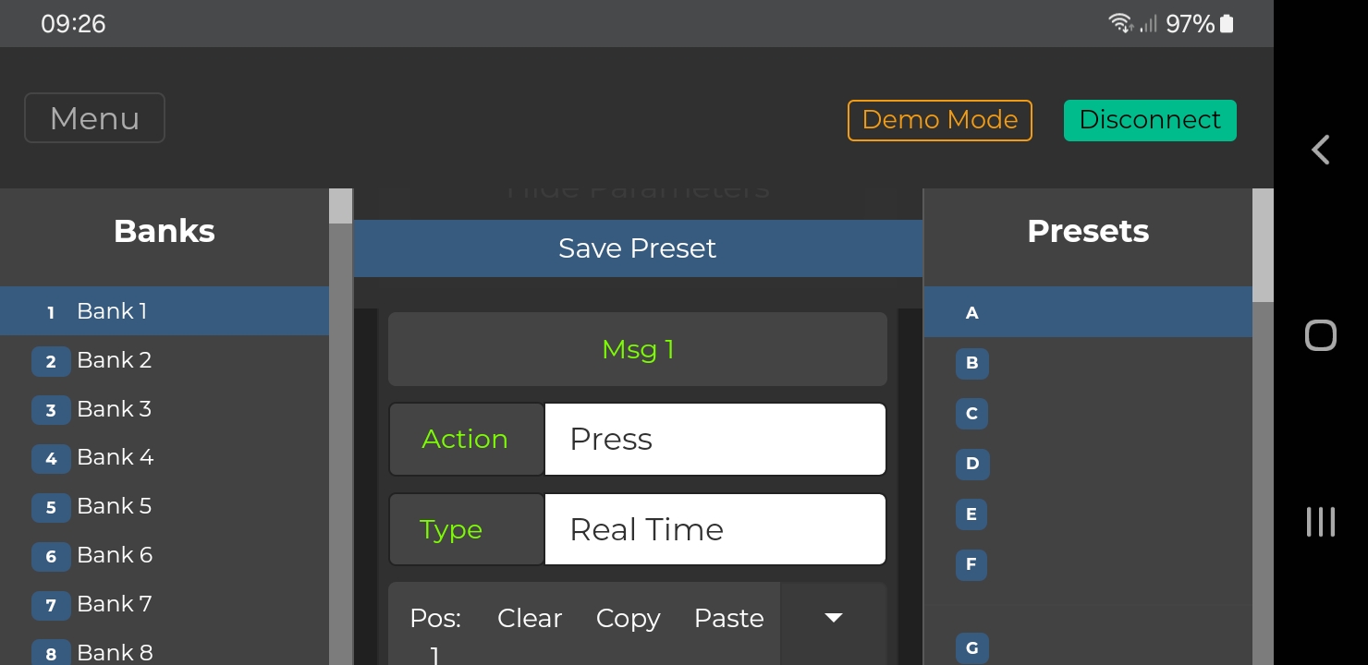Screen dimensions: 1368x665
Task: Click the Disconnect button
Action: 1150,120
